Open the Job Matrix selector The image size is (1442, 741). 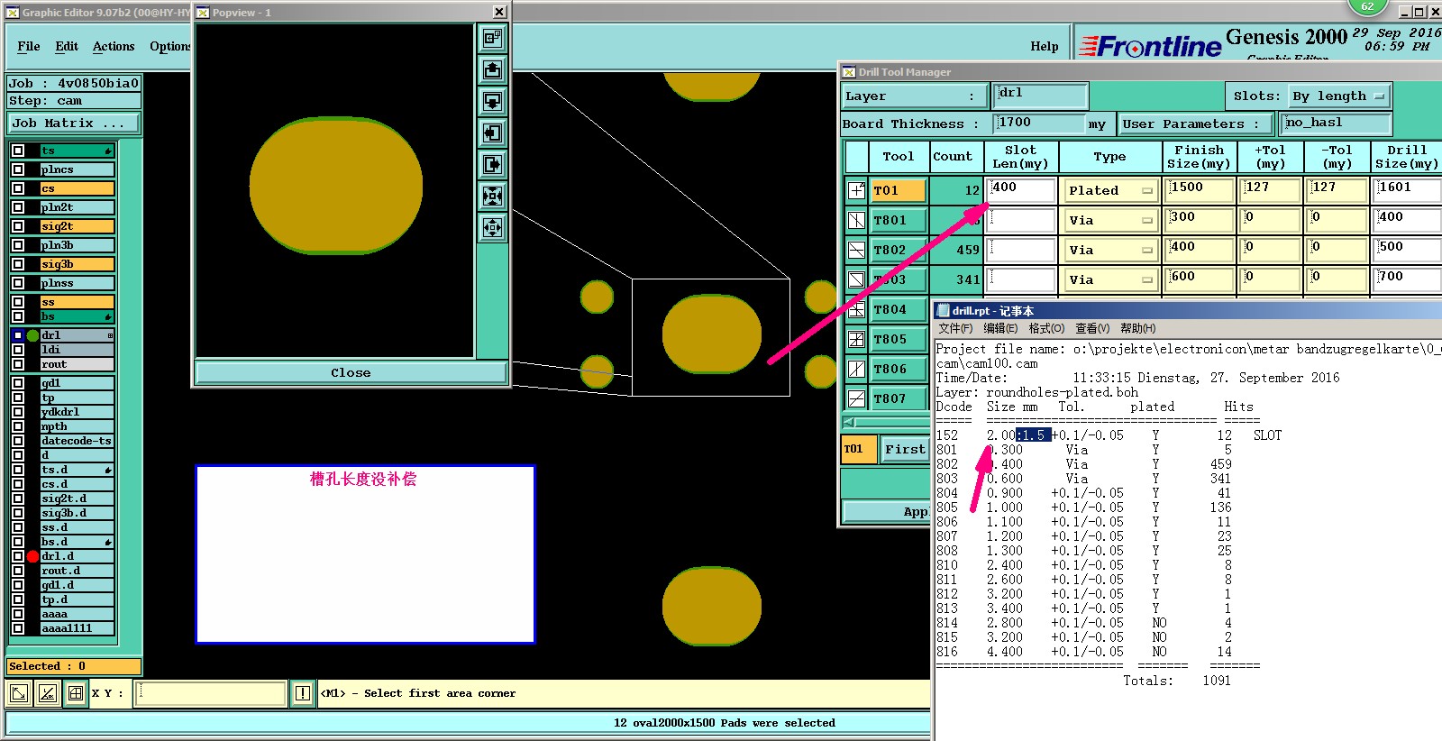pyautogui.click(x=74, y=123)
